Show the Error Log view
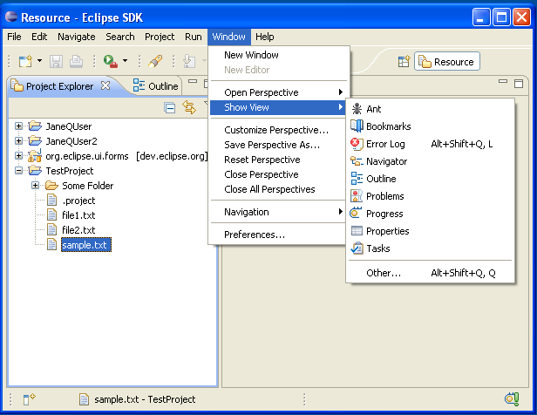 click(x=384, y=144)
